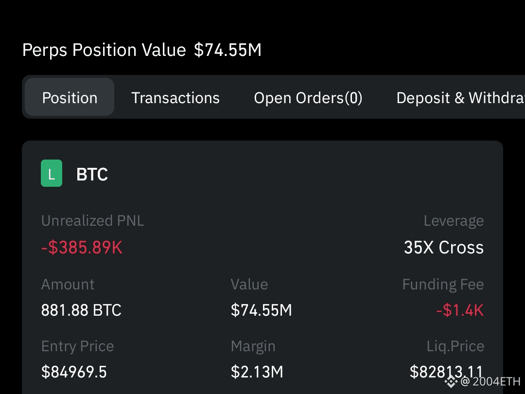Click the Funding Fee value -$1.4K
The width and height of the screenshot is (525, 394).
coord(459,309)
